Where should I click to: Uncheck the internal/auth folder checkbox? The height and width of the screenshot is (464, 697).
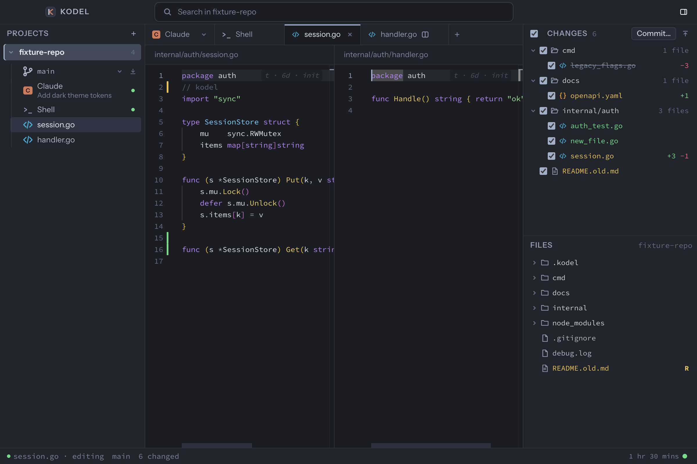pos(543,111)
